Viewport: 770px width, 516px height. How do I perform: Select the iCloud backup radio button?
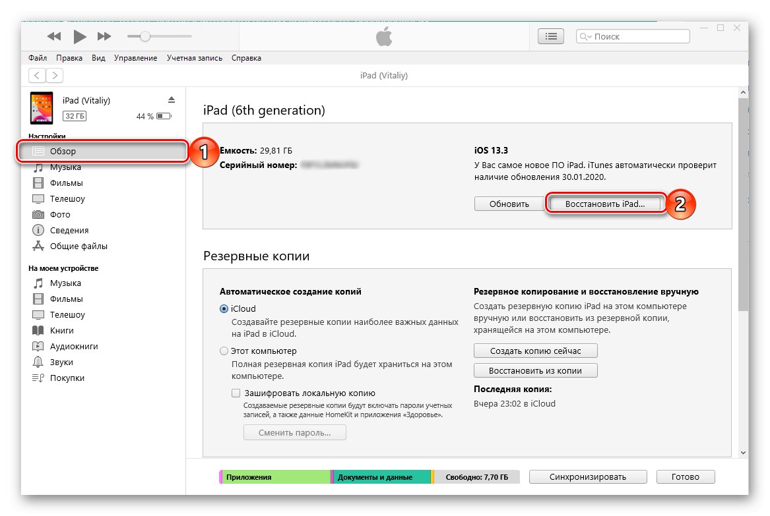(x=224, y=308)
